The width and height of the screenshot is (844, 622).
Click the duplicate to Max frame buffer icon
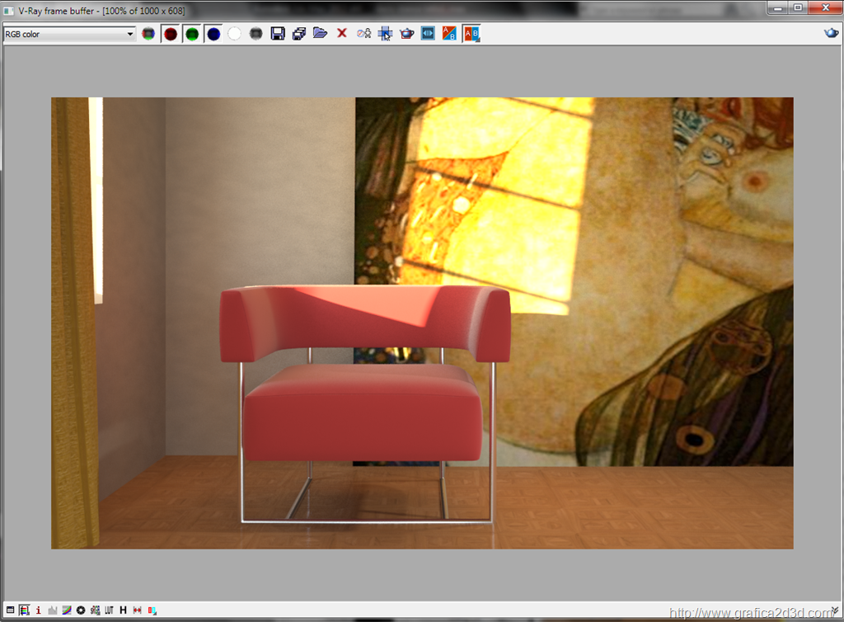363,34
